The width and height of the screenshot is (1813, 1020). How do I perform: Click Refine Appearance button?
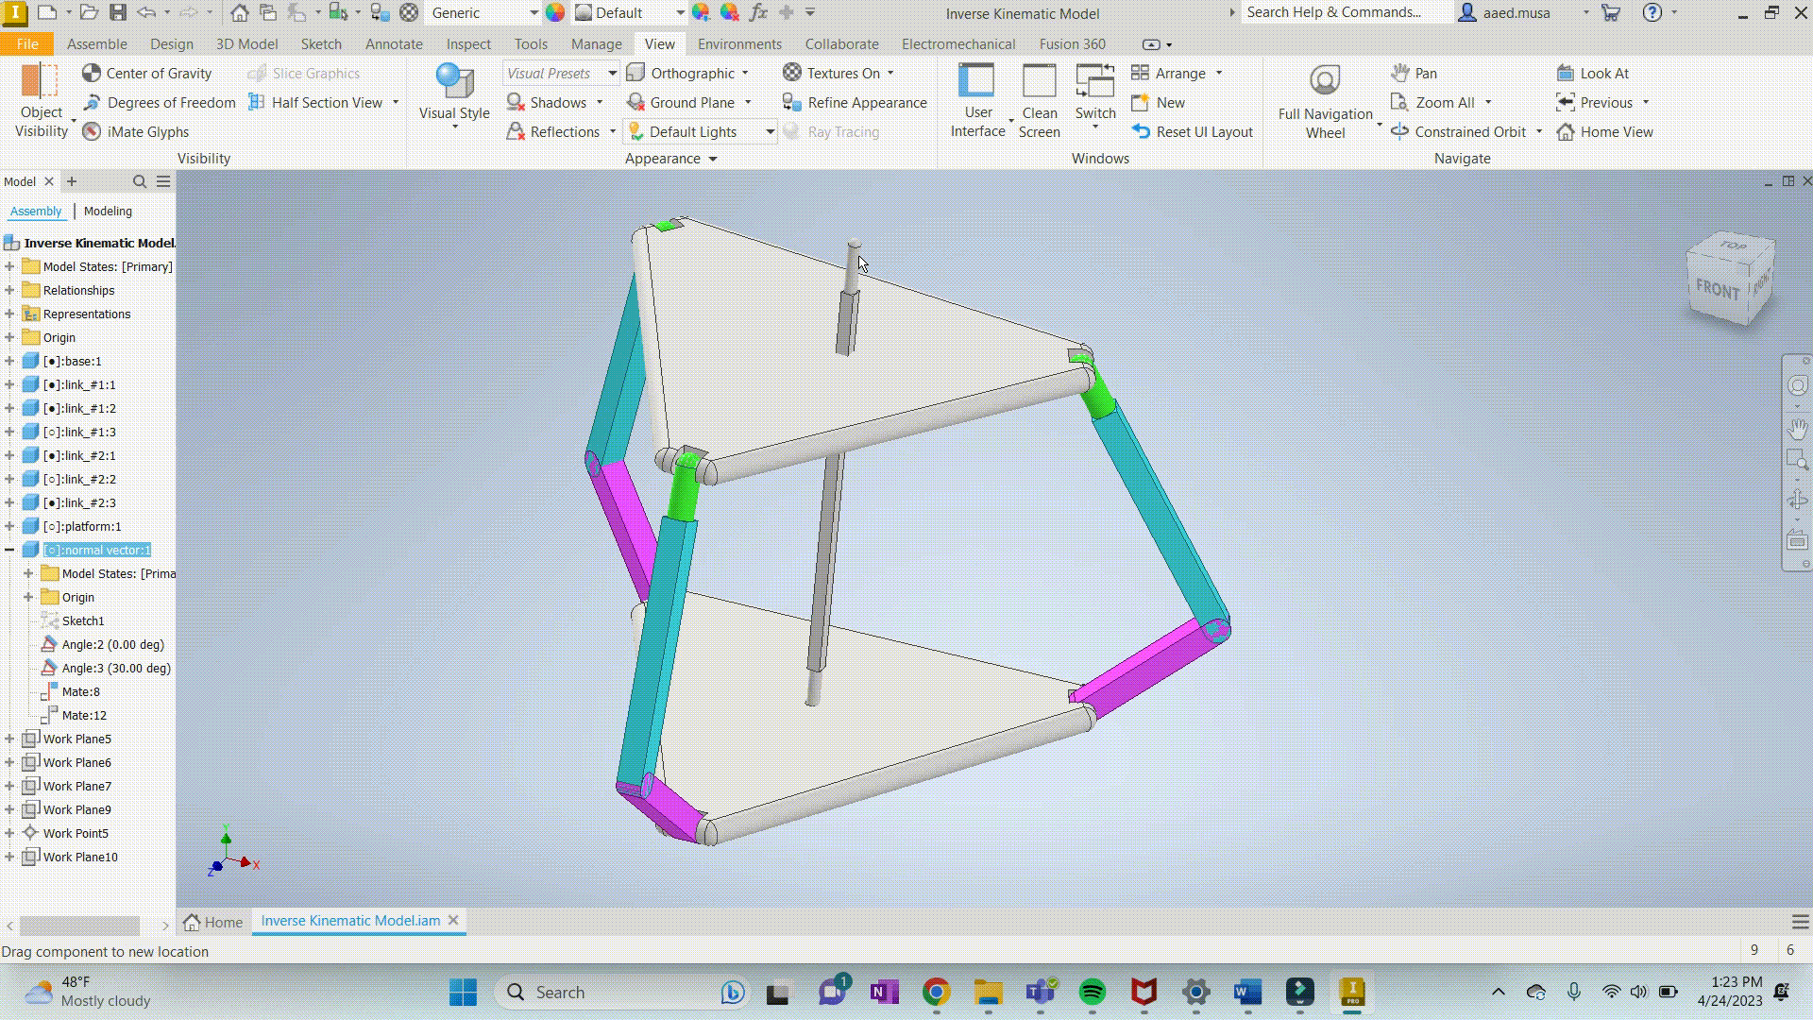[855, 102]
